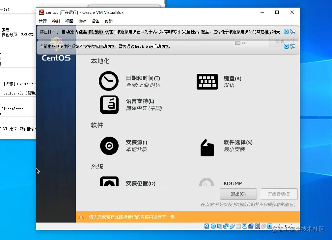332x240 pixels.
Task: Click the warning triangle in orange bar
Action: click(x=81, y=217)
